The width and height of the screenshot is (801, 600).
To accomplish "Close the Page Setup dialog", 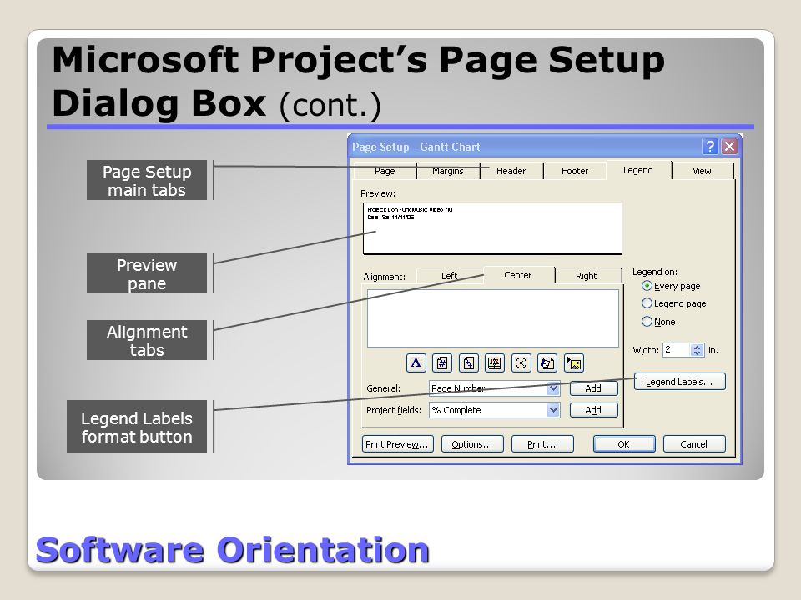I will 729,147.
